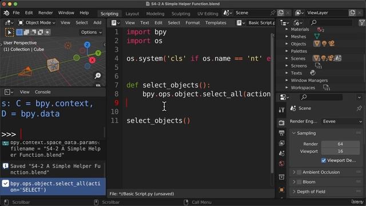
Task: Open the 3D viewport editor type dropdown
Action: [x=9, y=23]
